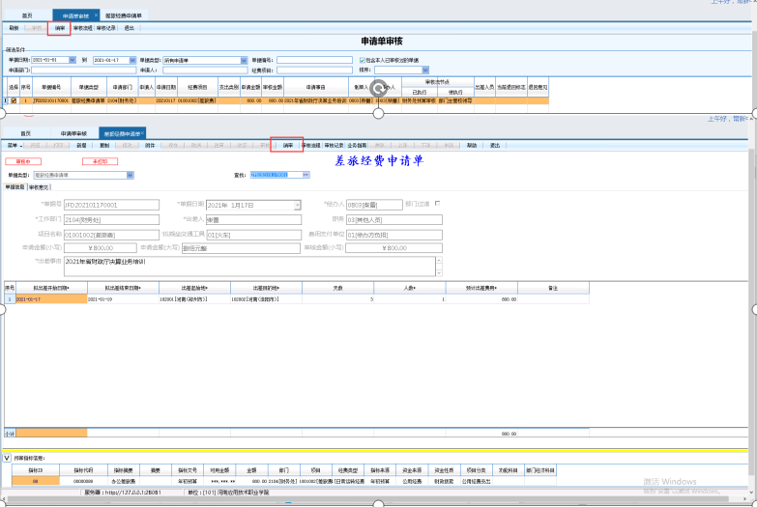Click the 拟出差开始日期 cell 2021-01-17

(x=51, y=299)
